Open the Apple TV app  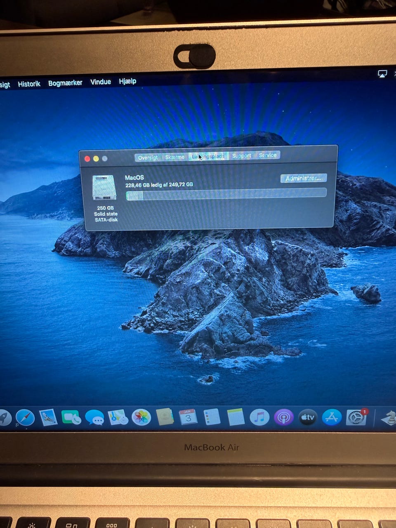click(308, 417)
